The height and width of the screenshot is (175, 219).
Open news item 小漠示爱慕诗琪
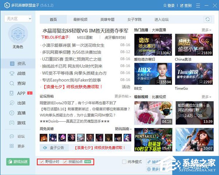pyautogui.click(x=73, y=45)
